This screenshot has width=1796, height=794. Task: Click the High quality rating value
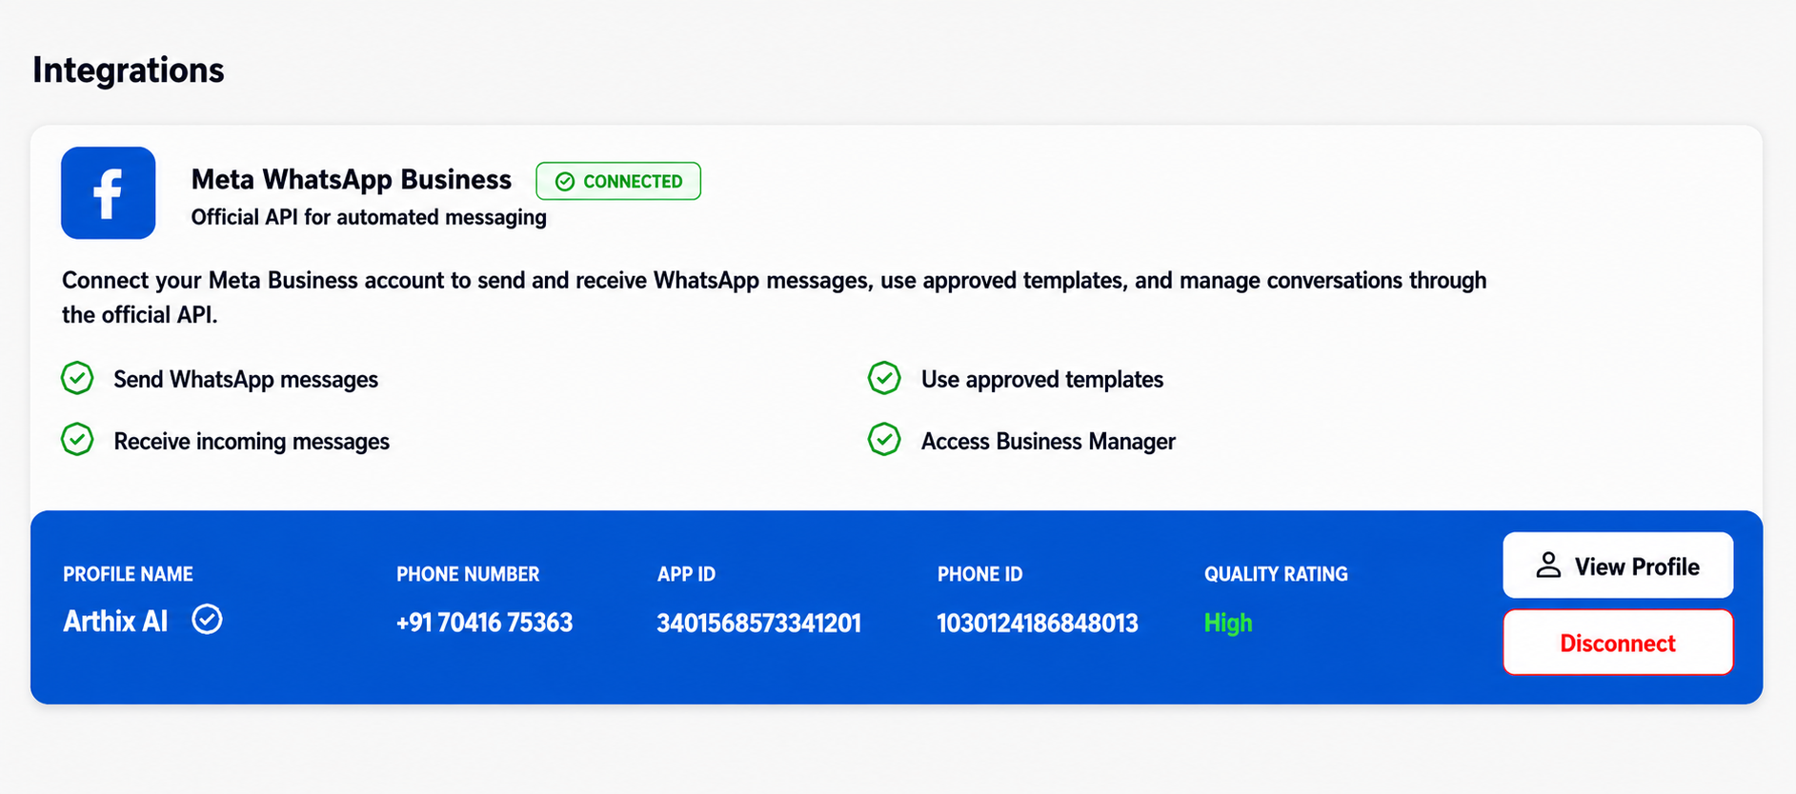1228,623
